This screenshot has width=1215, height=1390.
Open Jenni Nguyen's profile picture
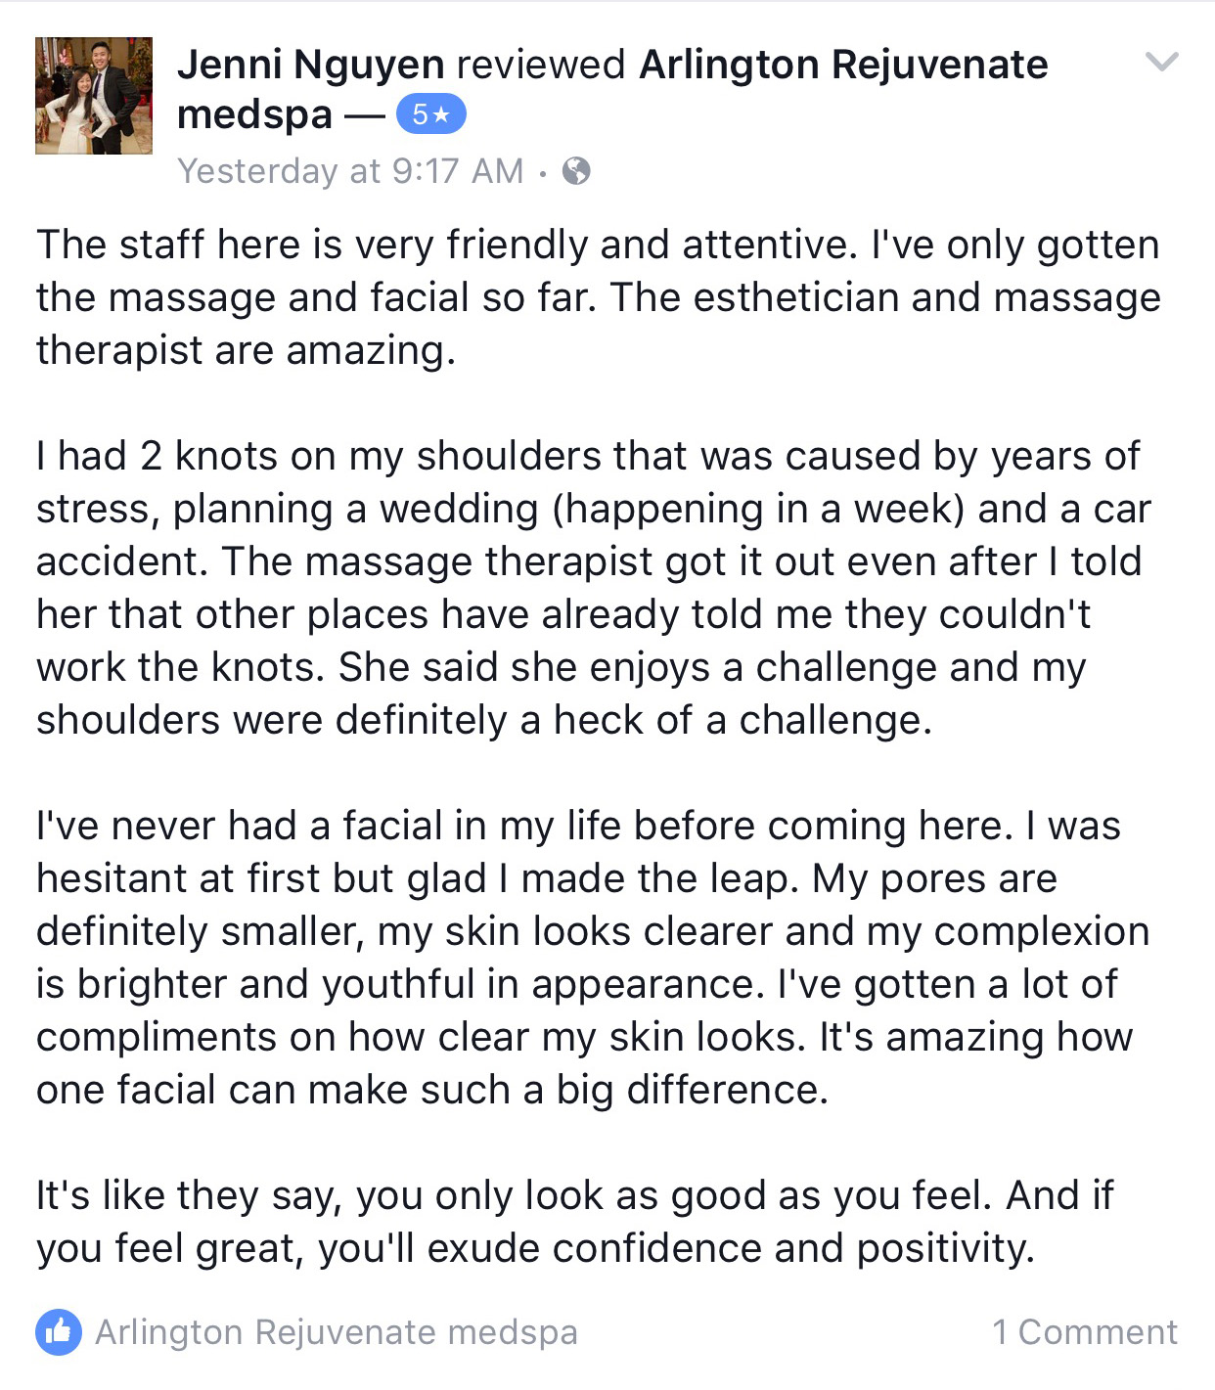coord(94,96)
